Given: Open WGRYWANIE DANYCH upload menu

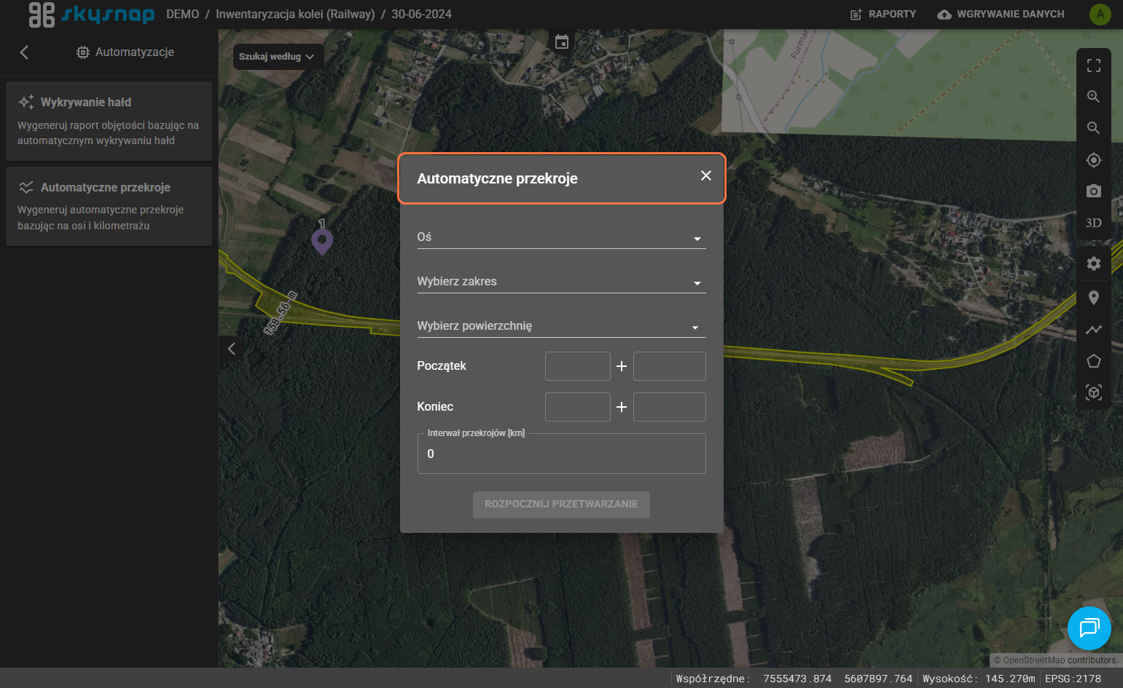Looking at the screenshot, I should click(1001, 15).
